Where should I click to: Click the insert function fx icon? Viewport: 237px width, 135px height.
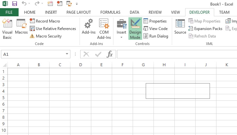[110, 54]
